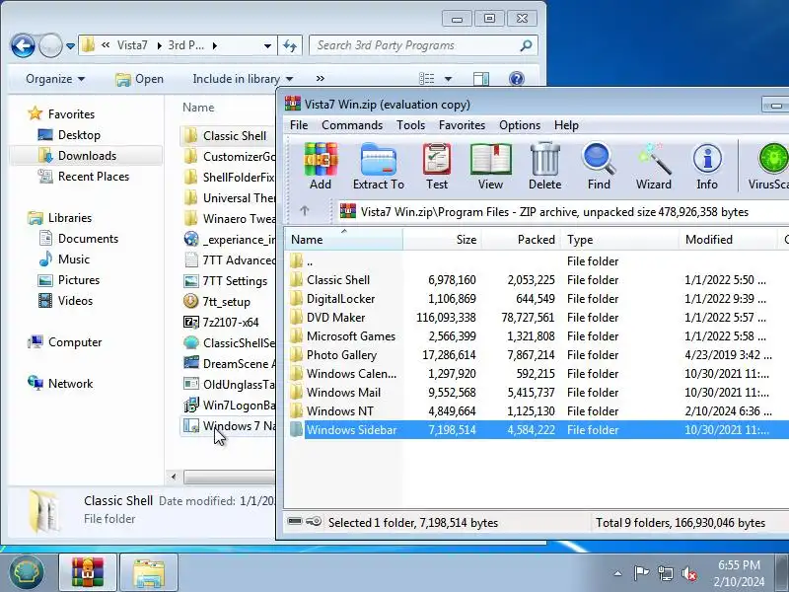Viewport: 789px width, 592px height.
Task: Toggle the Explorer preview pane icon
Action: [481, 79]
